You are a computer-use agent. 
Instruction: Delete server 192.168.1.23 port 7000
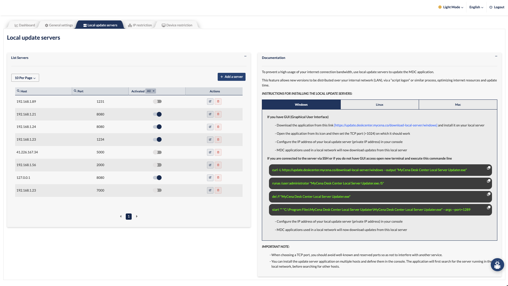tap(218, 190)
